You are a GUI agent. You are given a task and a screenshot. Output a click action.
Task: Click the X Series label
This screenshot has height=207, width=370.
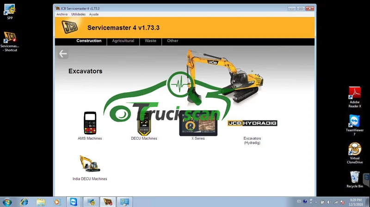coord(198,138)
